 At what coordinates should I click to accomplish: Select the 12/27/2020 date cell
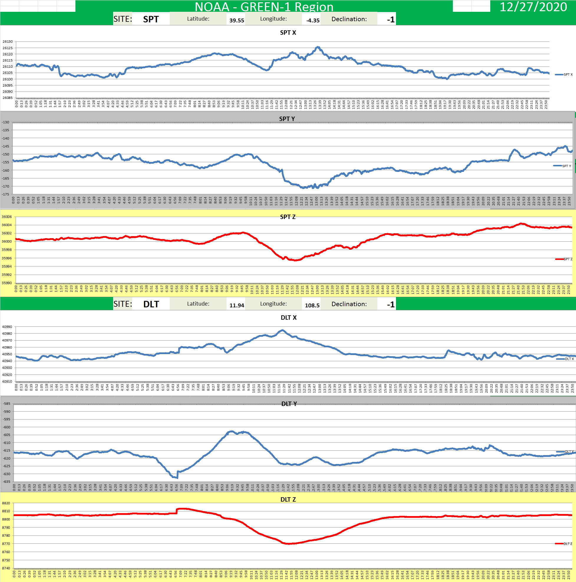click(533, 7)
